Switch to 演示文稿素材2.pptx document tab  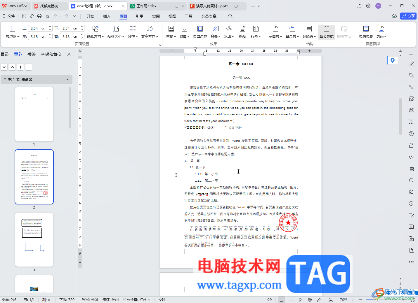pos(217,6)
